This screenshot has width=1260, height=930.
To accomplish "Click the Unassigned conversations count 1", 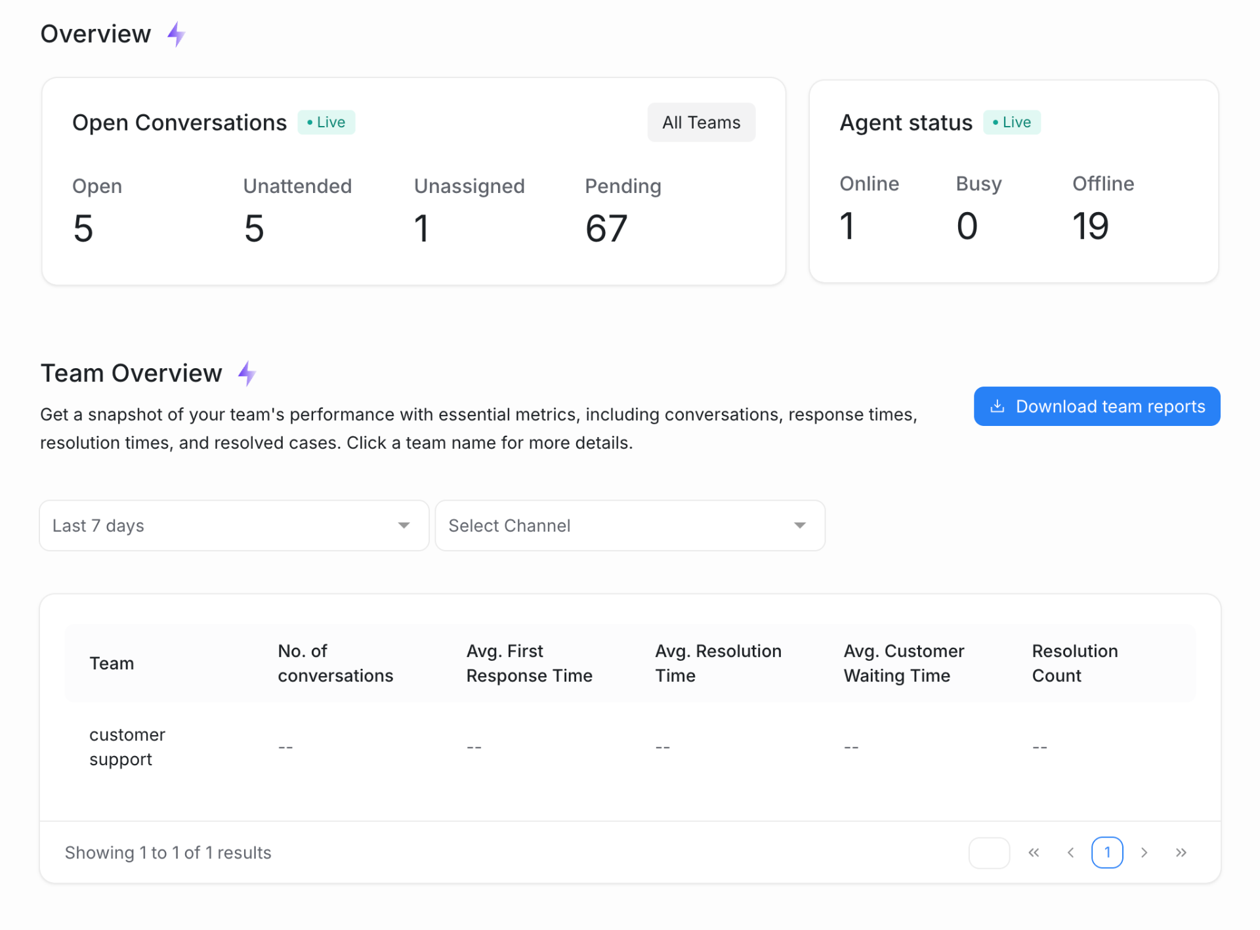I will pos(421,228).
